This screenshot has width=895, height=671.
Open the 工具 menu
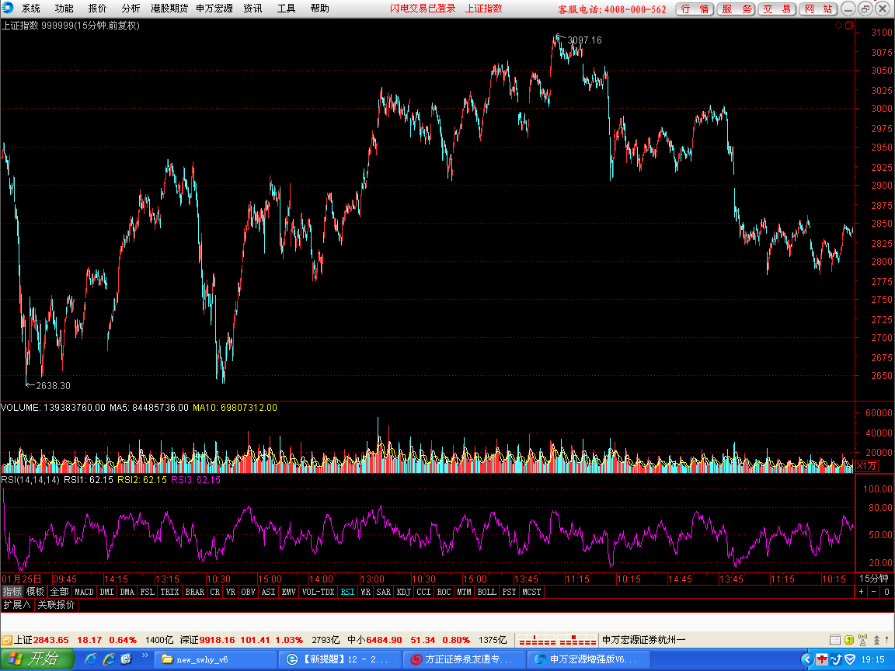[x=286, y=8]
